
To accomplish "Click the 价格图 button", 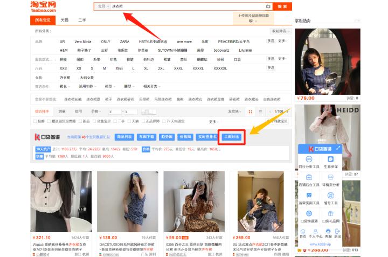I will (x=185, y=137).
